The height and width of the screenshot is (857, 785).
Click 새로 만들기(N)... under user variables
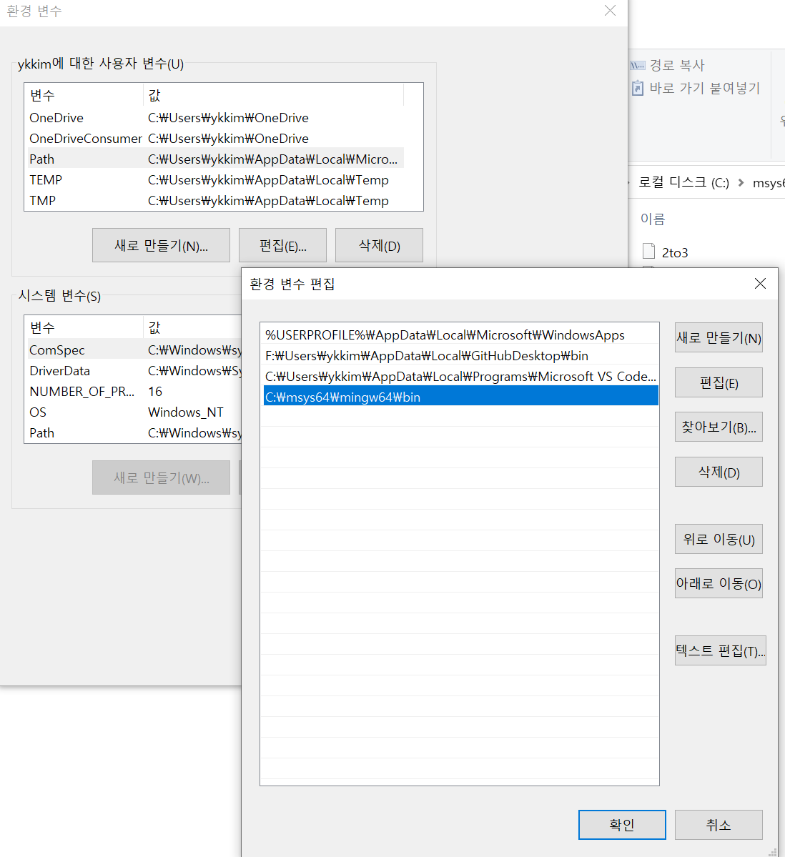161,246
